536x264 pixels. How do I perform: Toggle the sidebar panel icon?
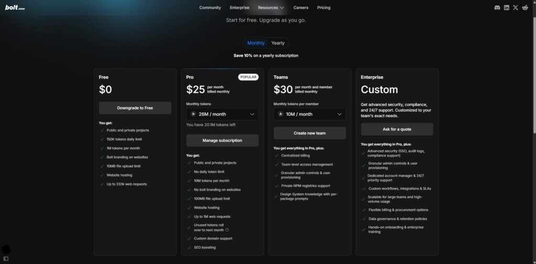(6, 259)
